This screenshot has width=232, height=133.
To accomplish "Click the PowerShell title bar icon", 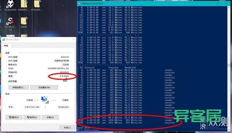I will pos(79,3).
